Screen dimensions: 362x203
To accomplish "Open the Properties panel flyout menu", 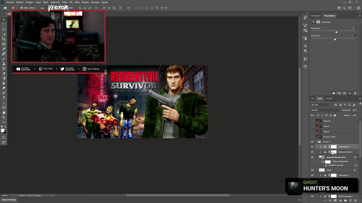I will [360, 16].
